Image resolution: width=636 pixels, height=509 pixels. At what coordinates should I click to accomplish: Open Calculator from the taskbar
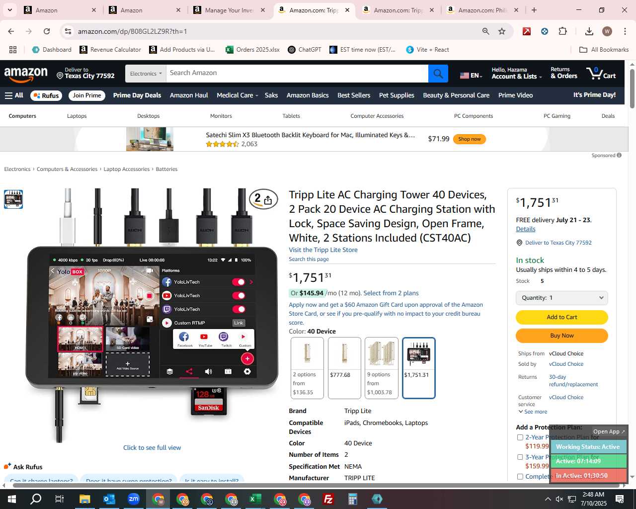click(x=352, y=499)
